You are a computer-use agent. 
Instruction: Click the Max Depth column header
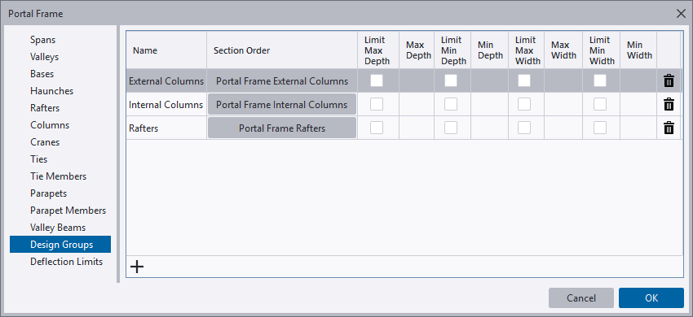pos(417,50)
